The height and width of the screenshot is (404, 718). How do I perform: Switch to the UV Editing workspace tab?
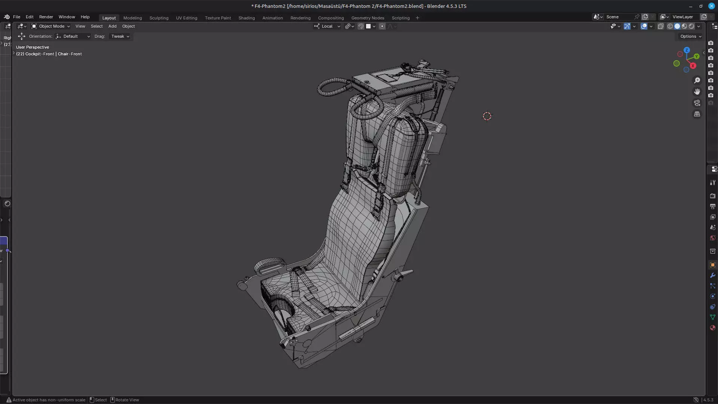pos(186,18)
